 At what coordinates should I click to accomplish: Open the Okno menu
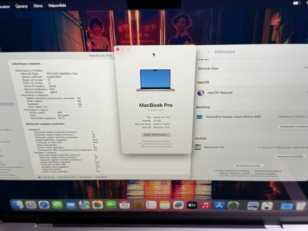[38, 6]
